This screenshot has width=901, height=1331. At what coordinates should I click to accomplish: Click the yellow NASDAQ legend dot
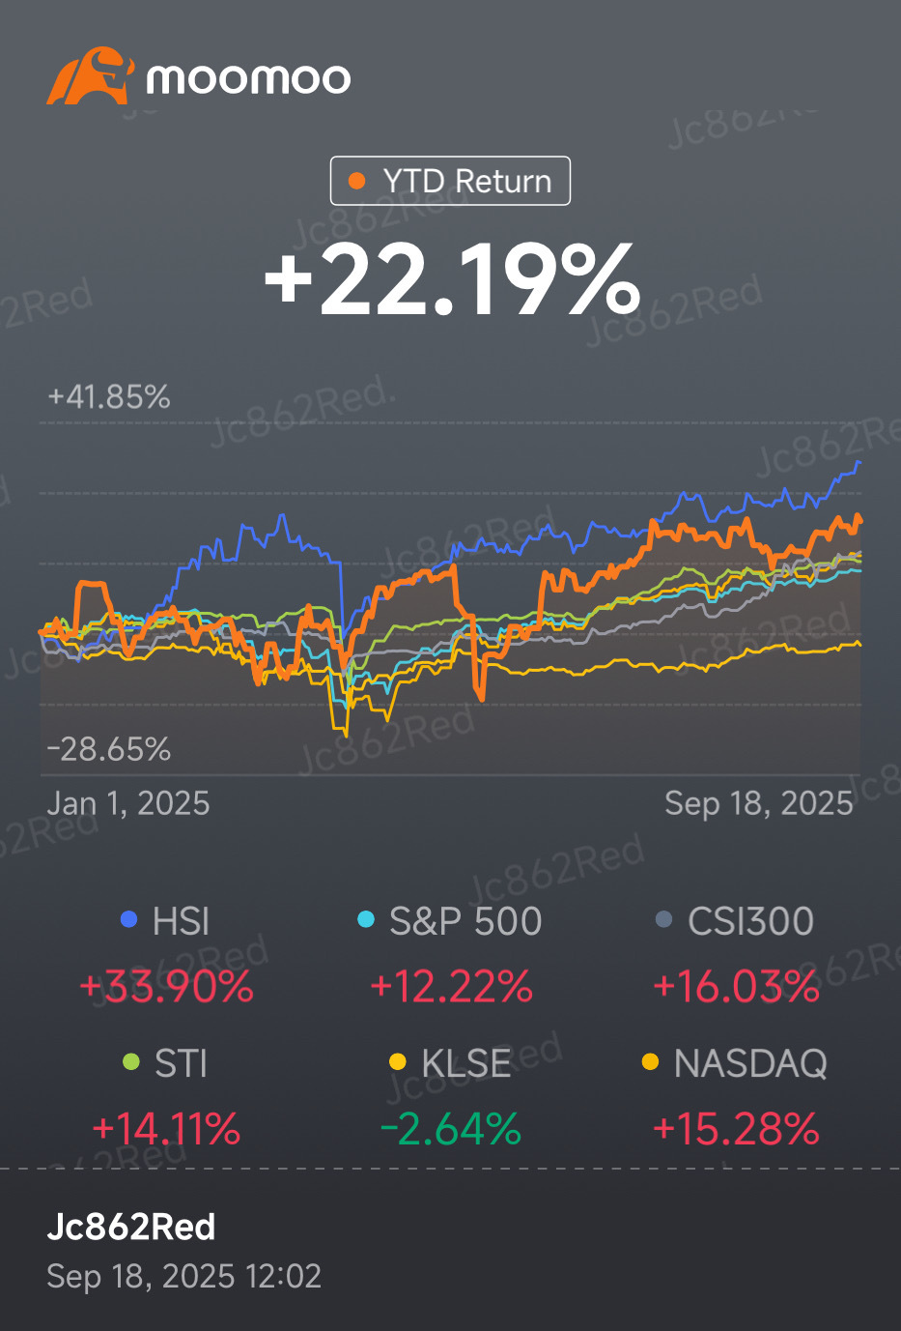pyautogui.click(x=650, y=1062)
